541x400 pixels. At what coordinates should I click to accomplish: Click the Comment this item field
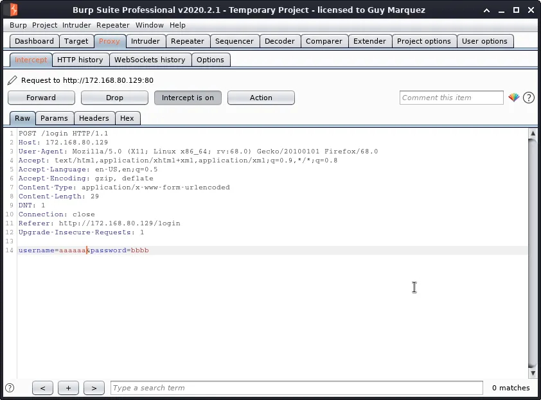coord(451,98)
